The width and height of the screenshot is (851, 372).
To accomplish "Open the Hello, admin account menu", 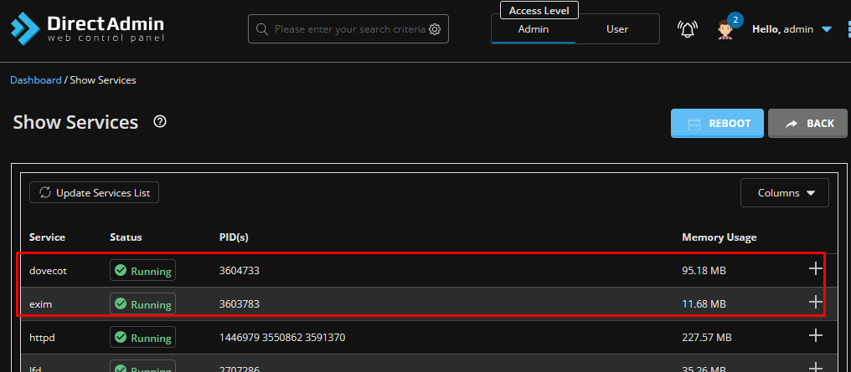I will pos(792,29).
